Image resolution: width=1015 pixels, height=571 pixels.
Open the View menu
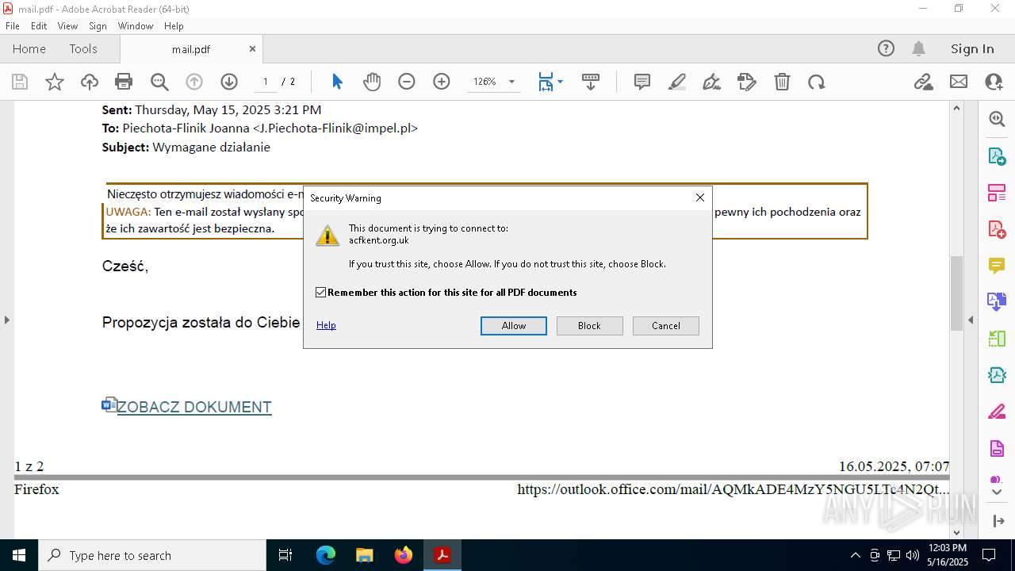[x=68, y=26]
